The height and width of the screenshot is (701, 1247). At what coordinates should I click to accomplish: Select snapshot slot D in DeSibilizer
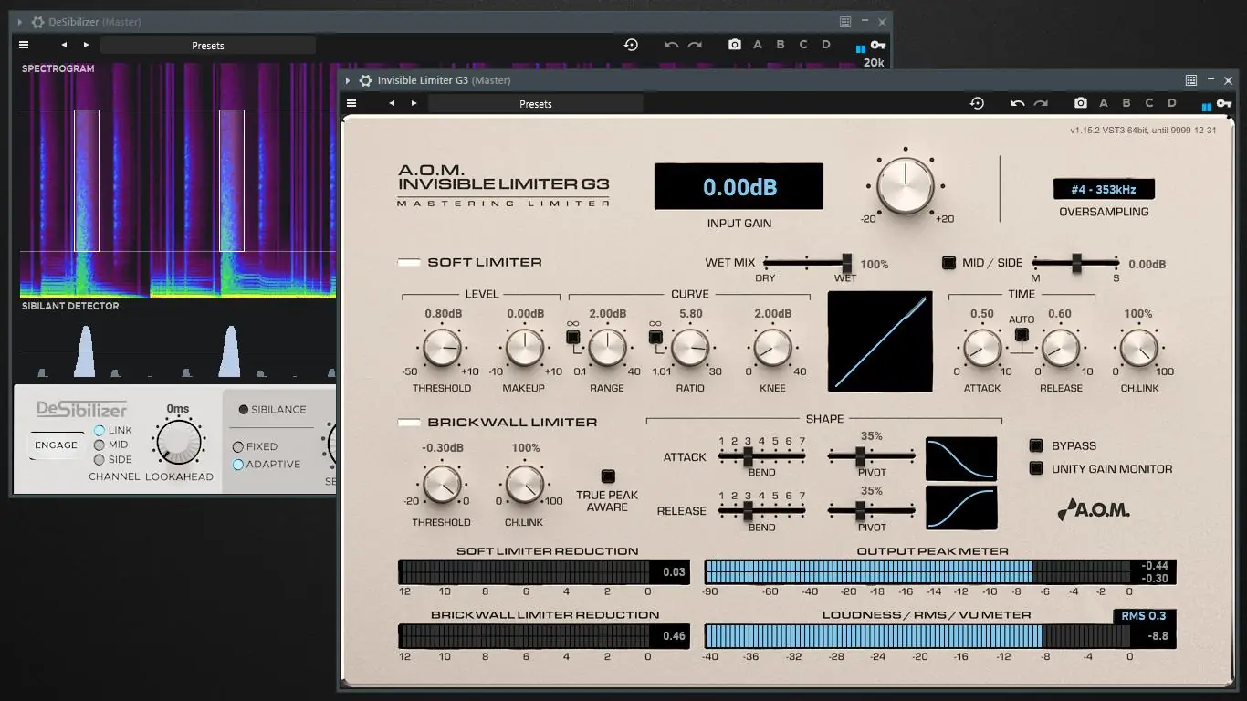click(x=826, y=45)
